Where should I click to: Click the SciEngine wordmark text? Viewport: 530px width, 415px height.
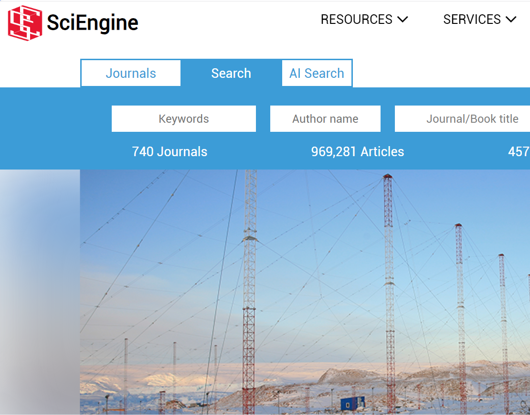click(x=93, y=22)
